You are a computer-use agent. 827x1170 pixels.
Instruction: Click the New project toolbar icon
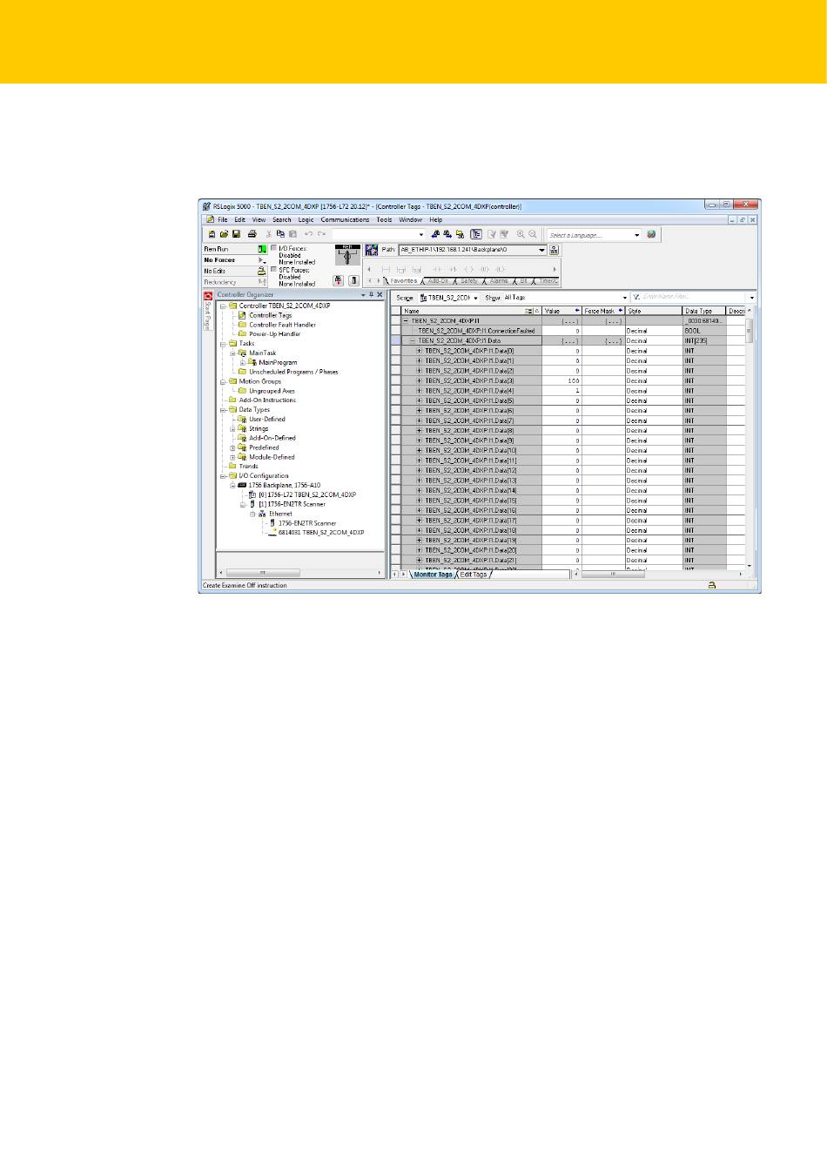click(x=212, y=234)
